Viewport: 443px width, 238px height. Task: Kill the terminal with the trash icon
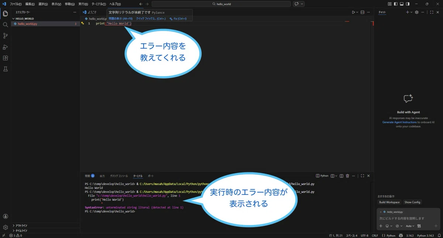pyautogui.click(x=347, y=176)
